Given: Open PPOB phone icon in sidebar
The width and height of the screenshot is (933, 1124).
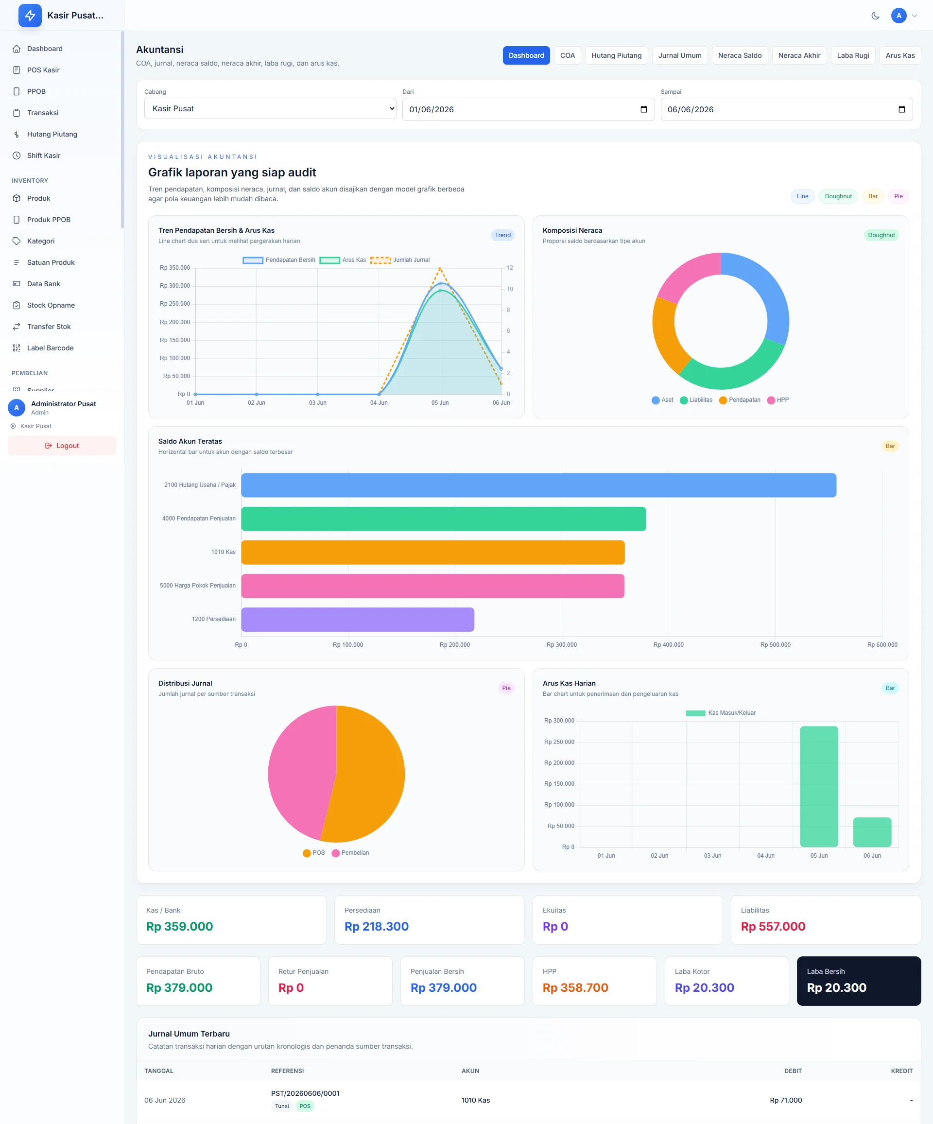Looking at the screenshot, I should pos(17,91).
